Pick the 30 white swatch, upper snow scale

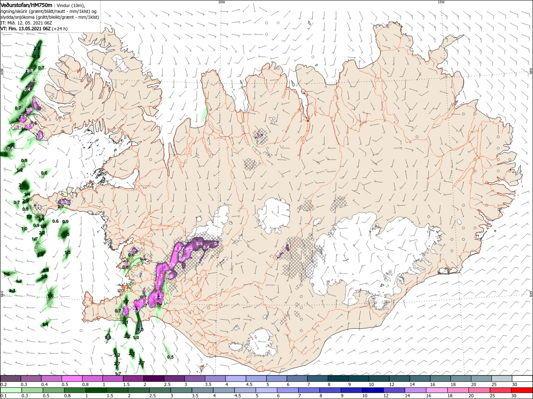[523, 379]
